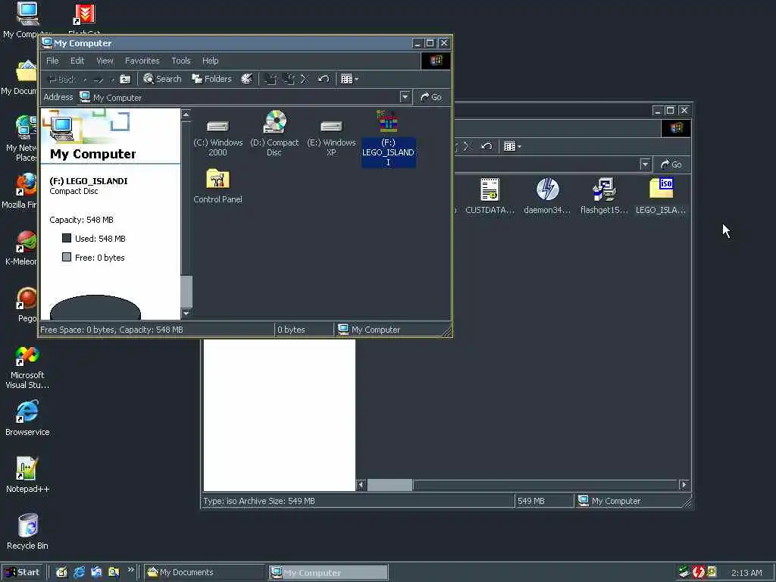Click the scroll down arrow in My Computer left pane
Screen dimensions: 776x582
click(x=186, y=313)
